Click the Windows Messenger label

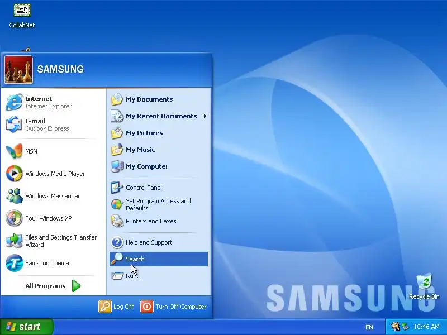53,196
